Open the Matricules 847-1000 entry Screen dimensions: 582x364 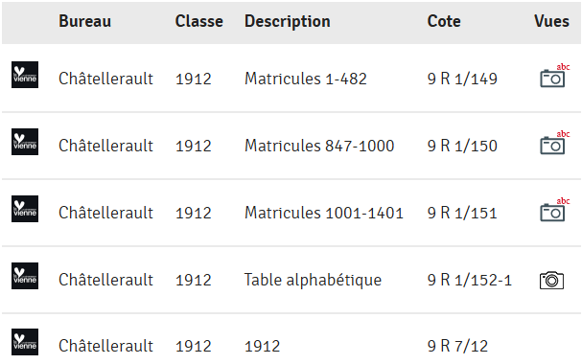click(319, 146)
